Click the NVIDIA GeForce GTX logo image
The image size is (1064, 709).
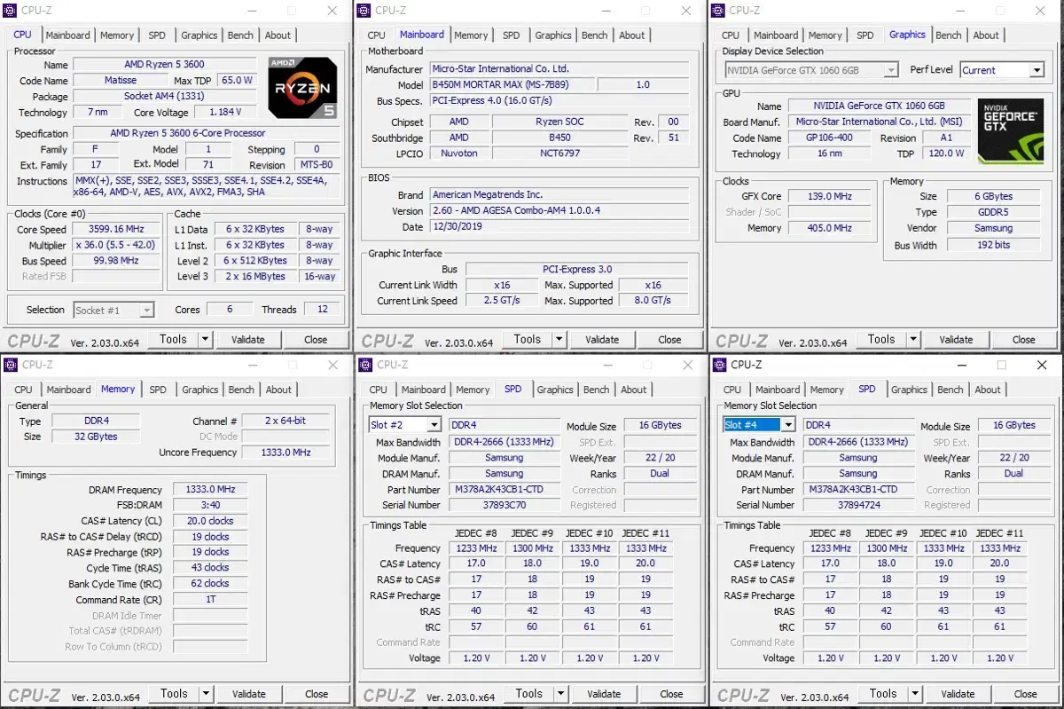tap(1010, 131)
